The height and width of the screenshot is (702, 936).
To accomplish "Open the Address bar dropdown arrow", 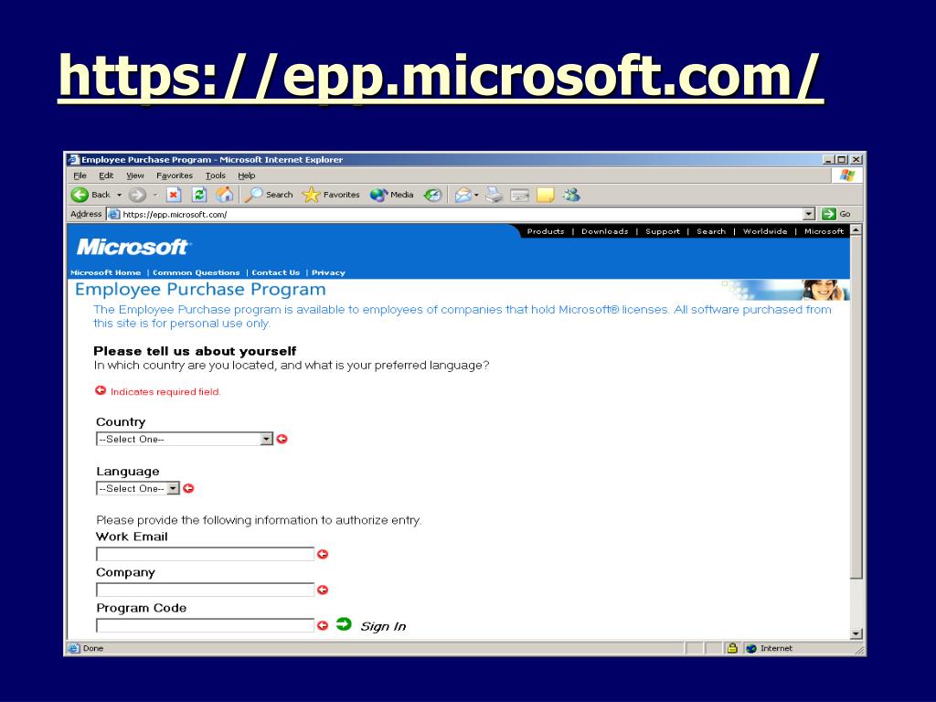I will tap(809, 214).
